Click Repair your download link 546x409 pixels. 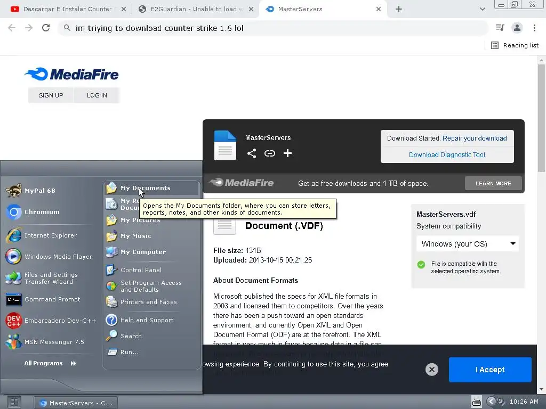474,138
